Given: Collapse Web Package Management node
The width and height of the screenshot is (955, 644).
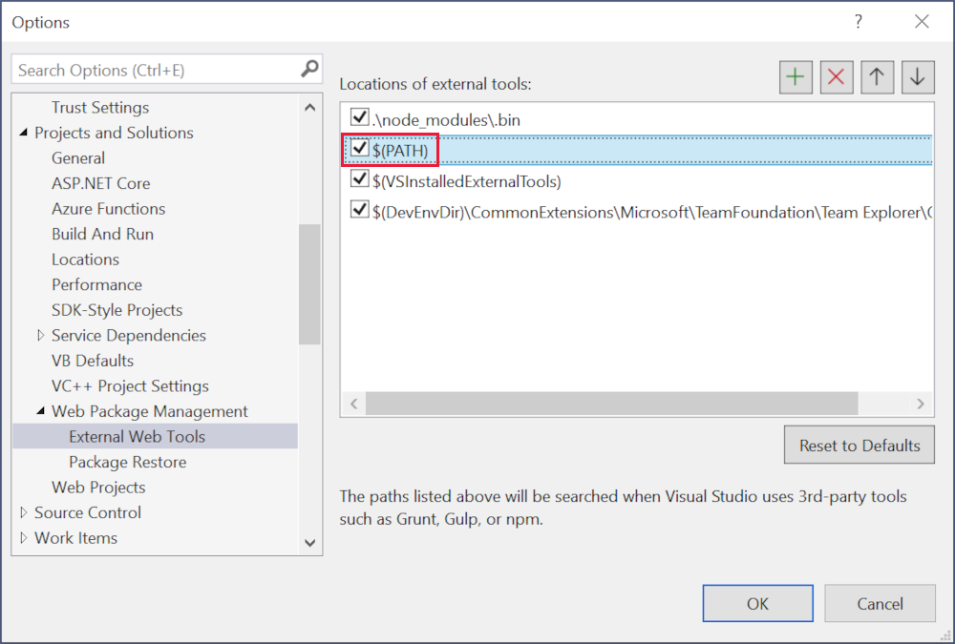Looking at the screenshot, I should point(41,411).
